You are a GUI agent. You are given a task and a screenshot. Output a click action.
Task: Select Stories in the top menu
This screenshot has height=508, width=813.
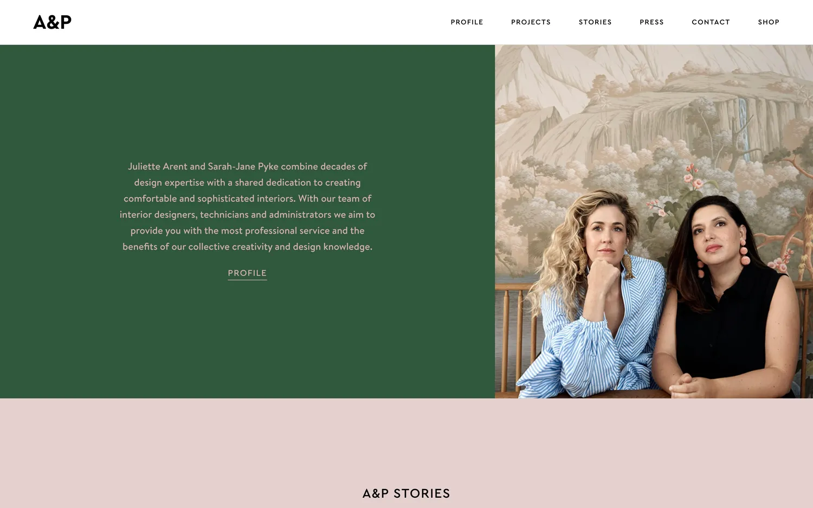click(595, 22)
